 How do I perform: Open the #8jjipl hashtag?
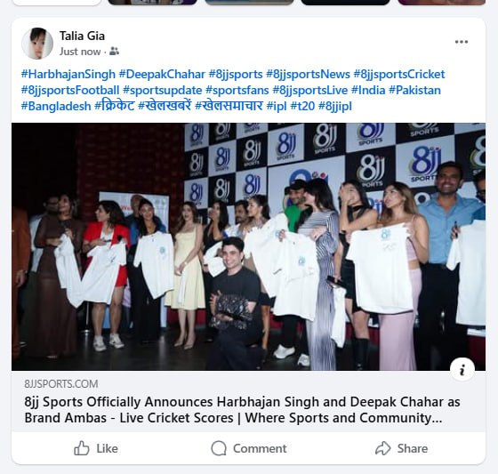(334, 106)
